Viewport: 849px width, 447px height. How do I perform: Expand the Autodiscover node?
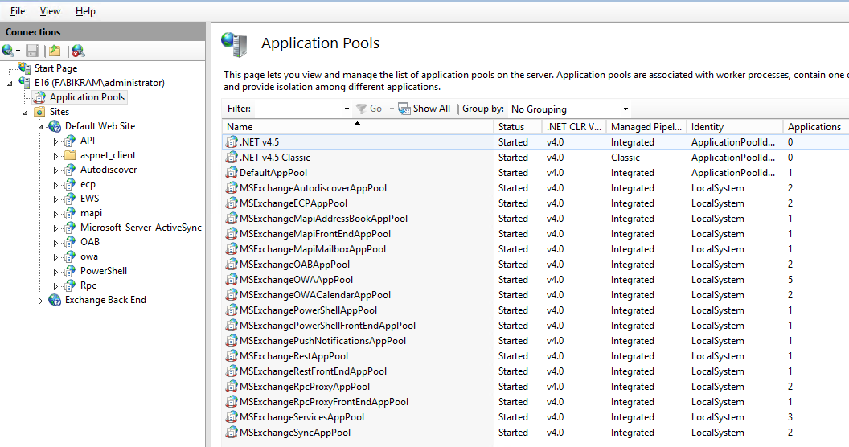[55, 170]
